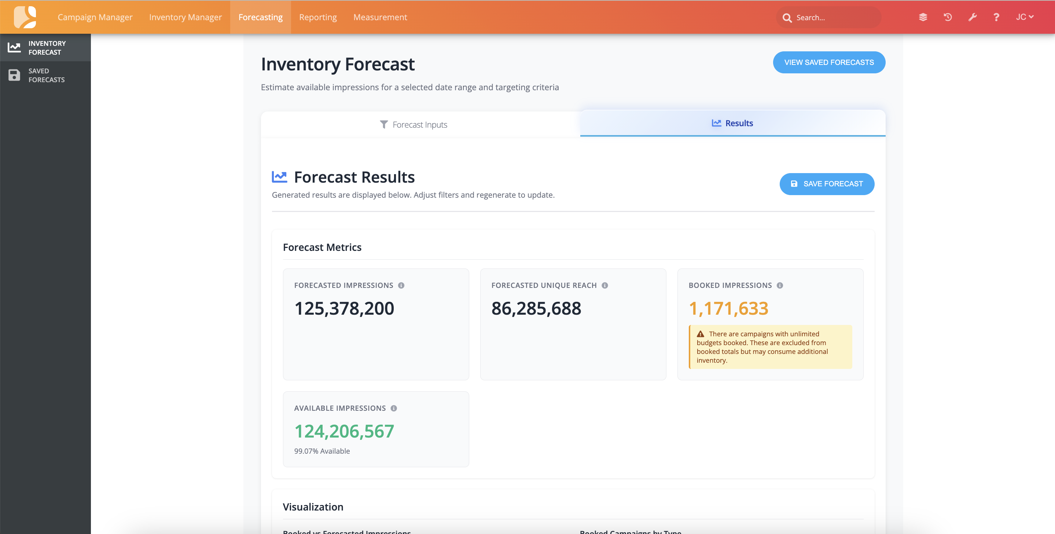
Task: Show info for Forecasted Unique Reach metric
Action: click(x=604, y=285)
